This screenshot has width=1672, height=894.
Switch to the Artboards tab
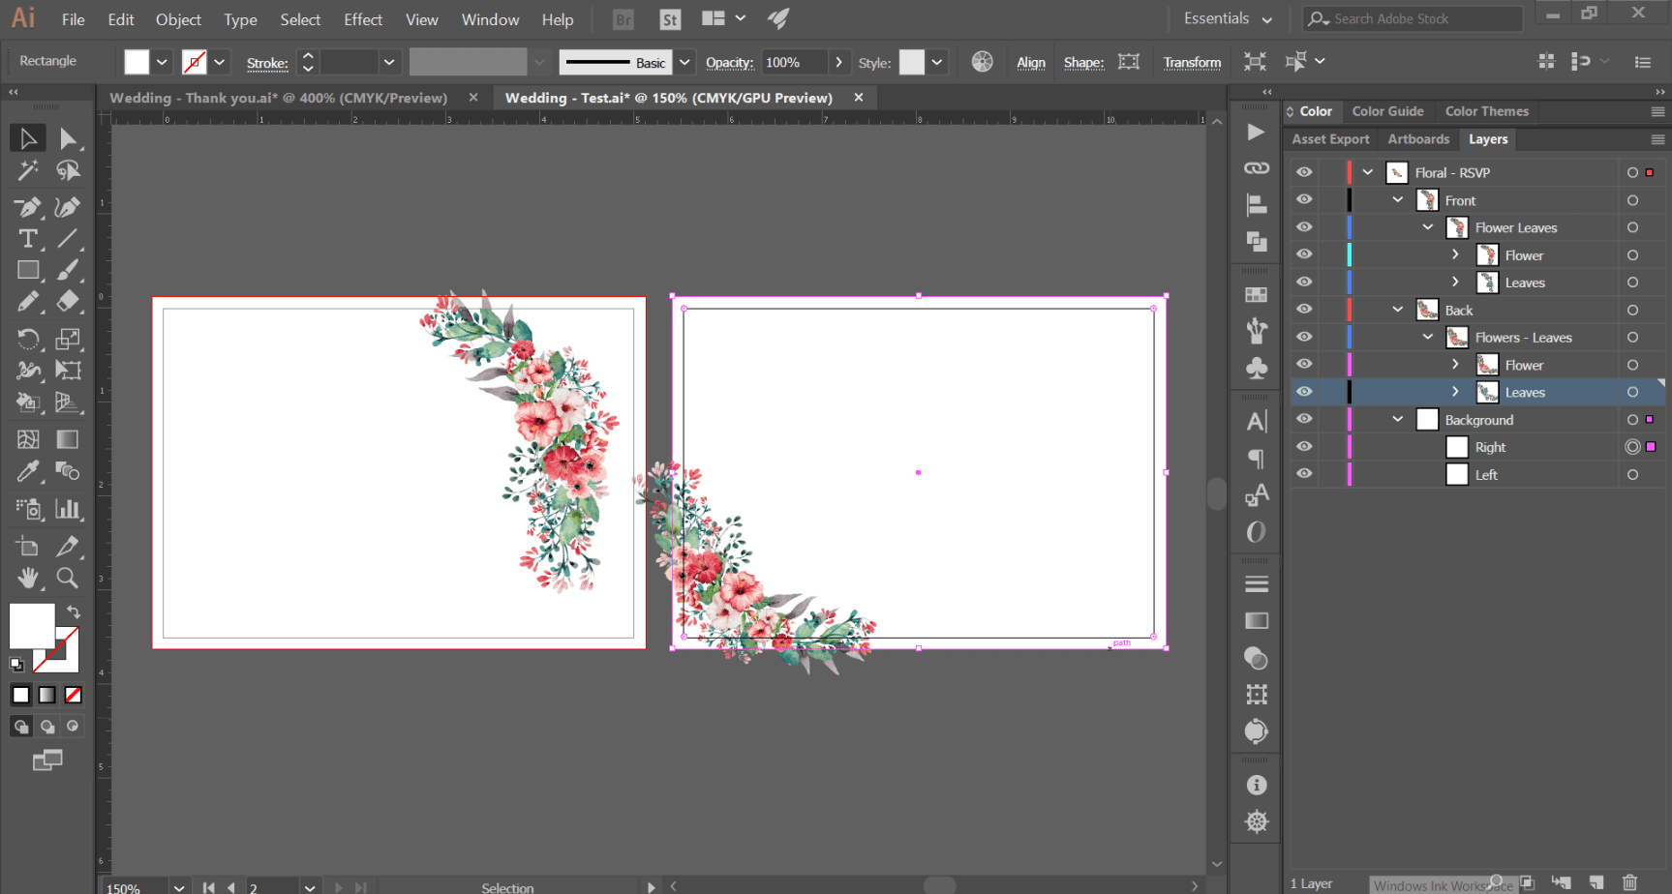coord(1418,139)
